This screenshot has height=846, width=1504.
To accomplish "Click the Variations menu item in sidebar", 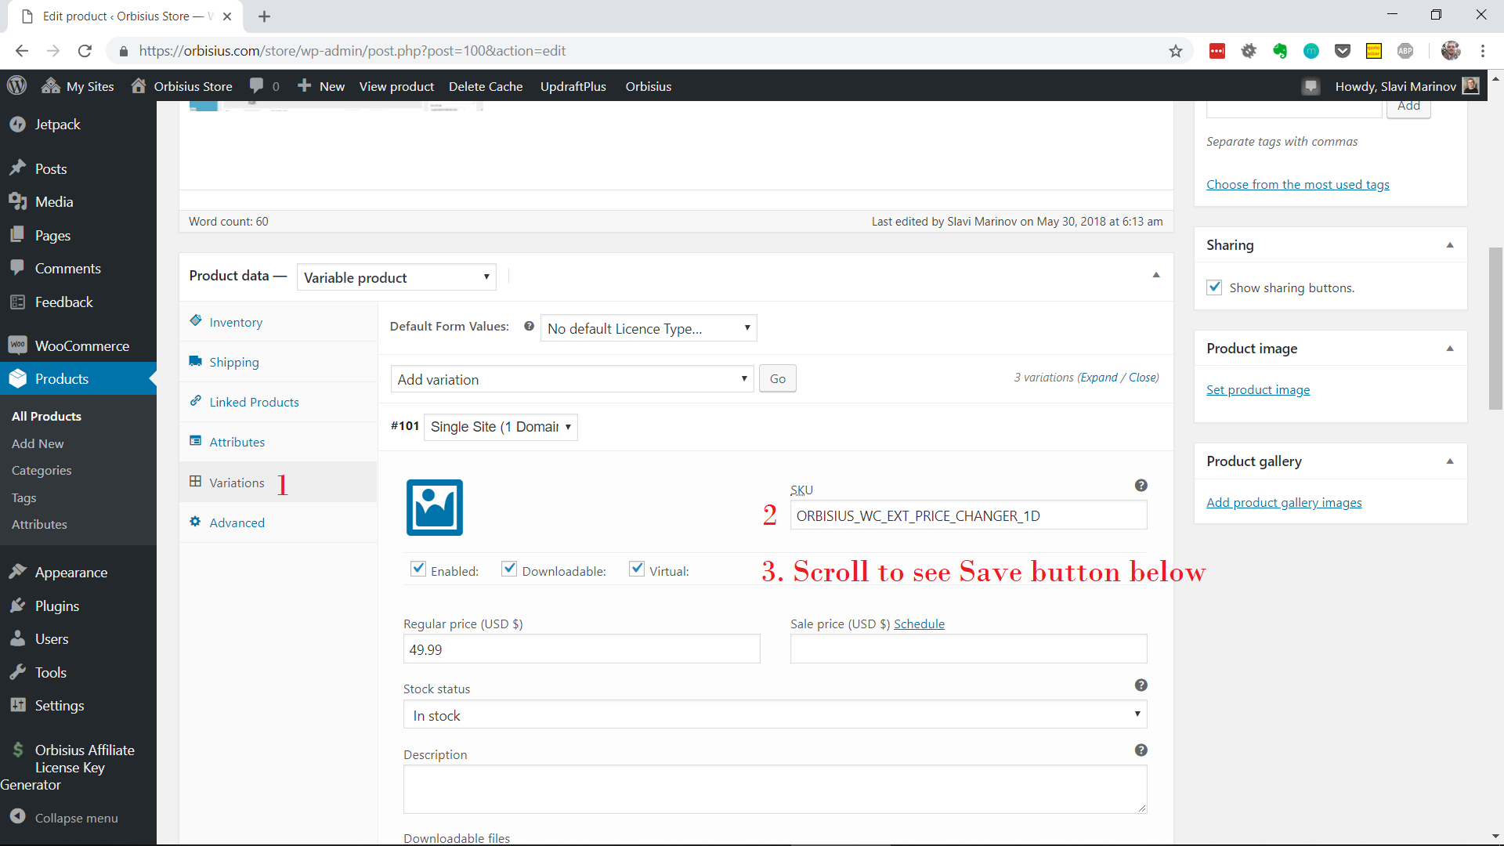I will pyautogui.click(x=237, y=483).
